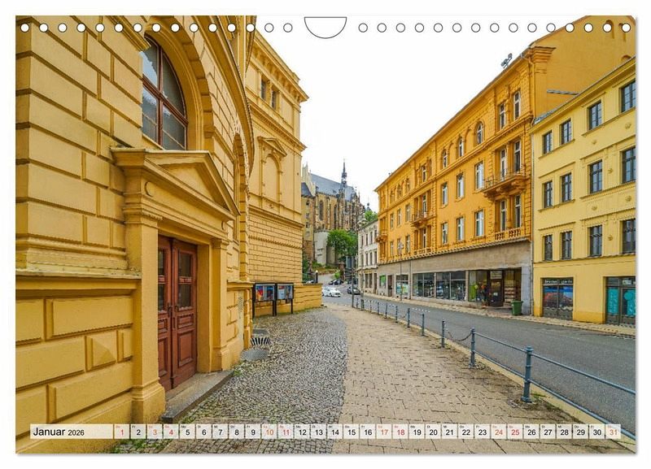Select day 14 in the calendar strip
Image resolution: width=651 pixels, height=469 pixels.
(x=335, y=432)
